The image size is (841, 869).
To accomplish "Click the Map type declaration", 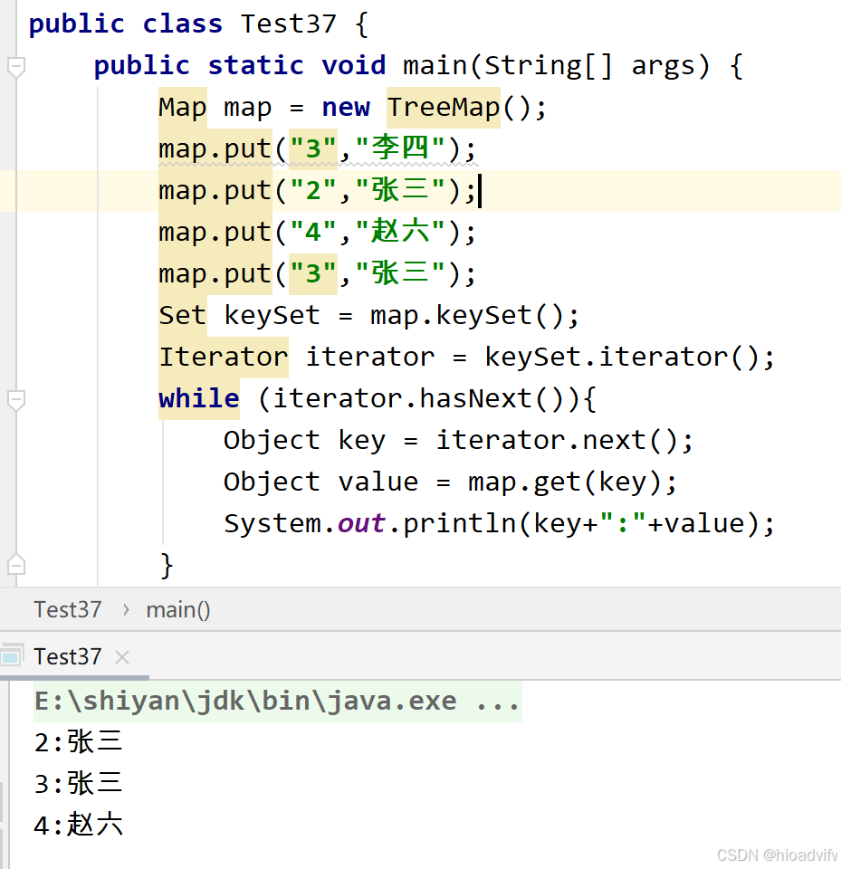I will click(x=181, y=107).
